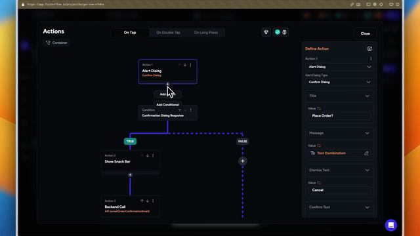Switch to On Long Press tab
The height and width of the screenshot is (236, 420).
point(206,33)
